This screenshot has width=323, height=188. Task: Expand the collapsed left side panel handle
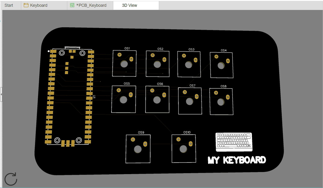point(1,94)
